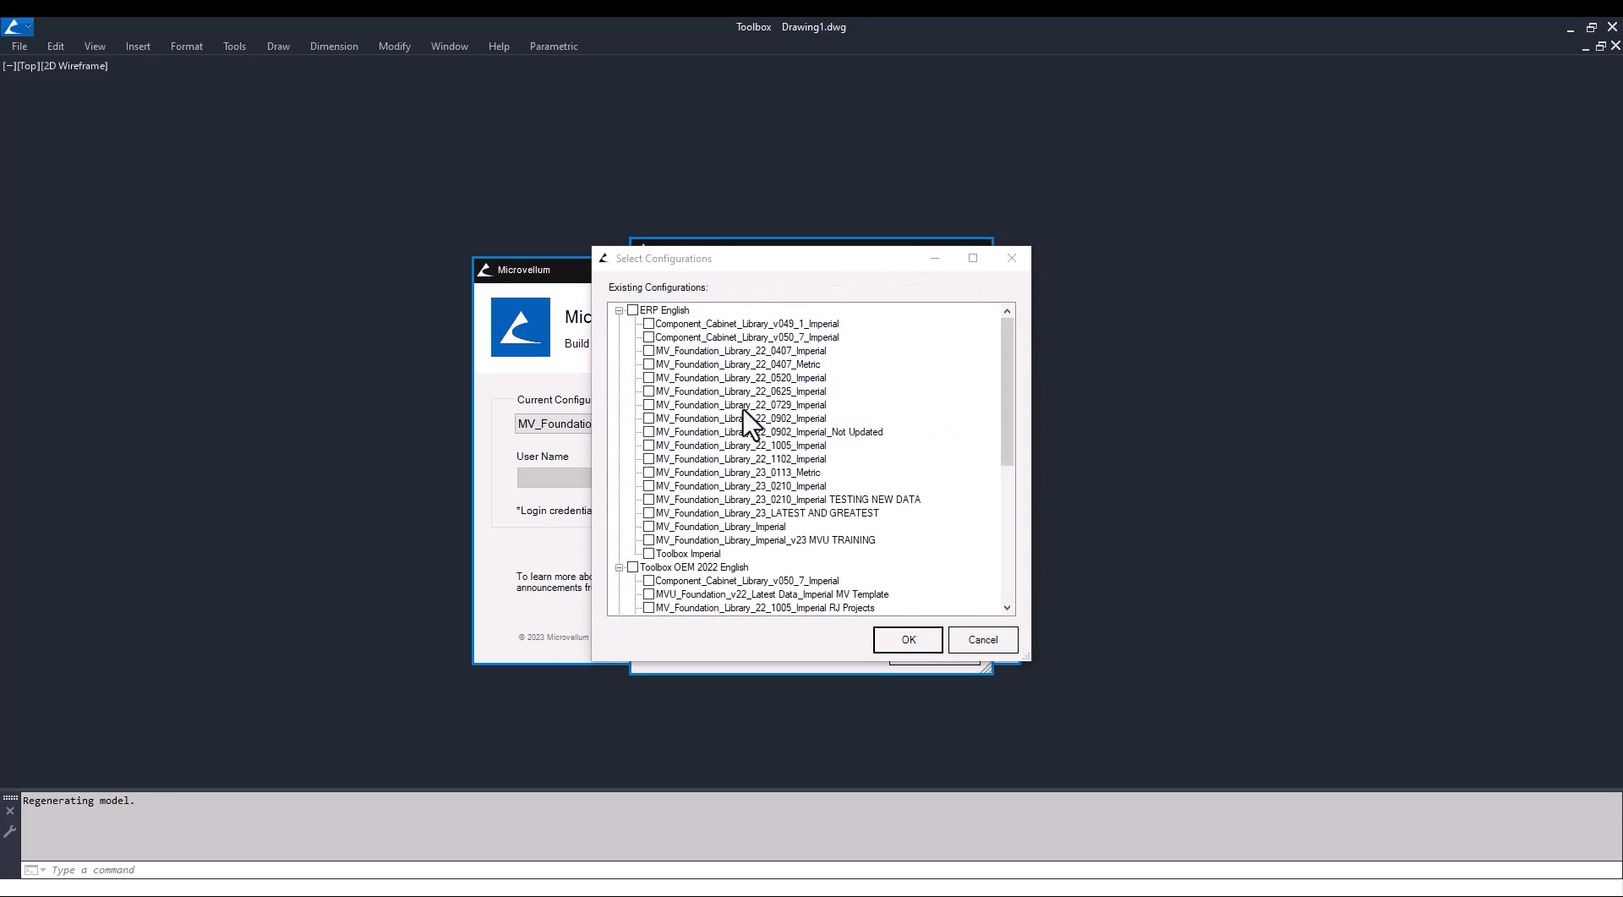Screen dimensions: 1623x897
Task: Open the [2D Wireframe] visual style selector
Action: click(74, 66)
